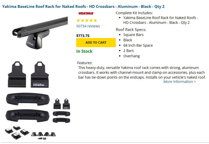Viewport: 209px width, 144px height.
Task: Open the large clip pair image
Action: tap(28, 75)
